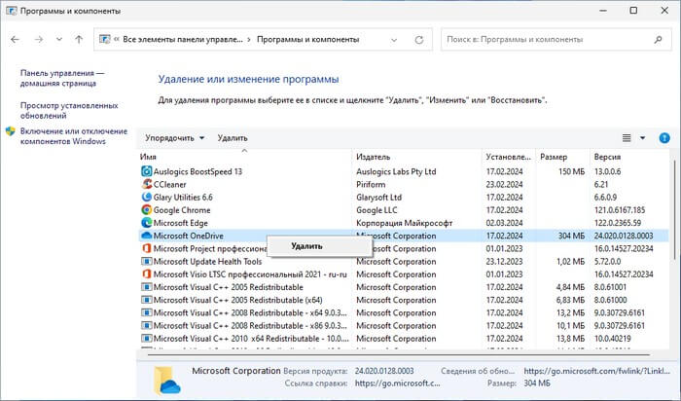Expand the address bar history dropdown

[393, 40]
